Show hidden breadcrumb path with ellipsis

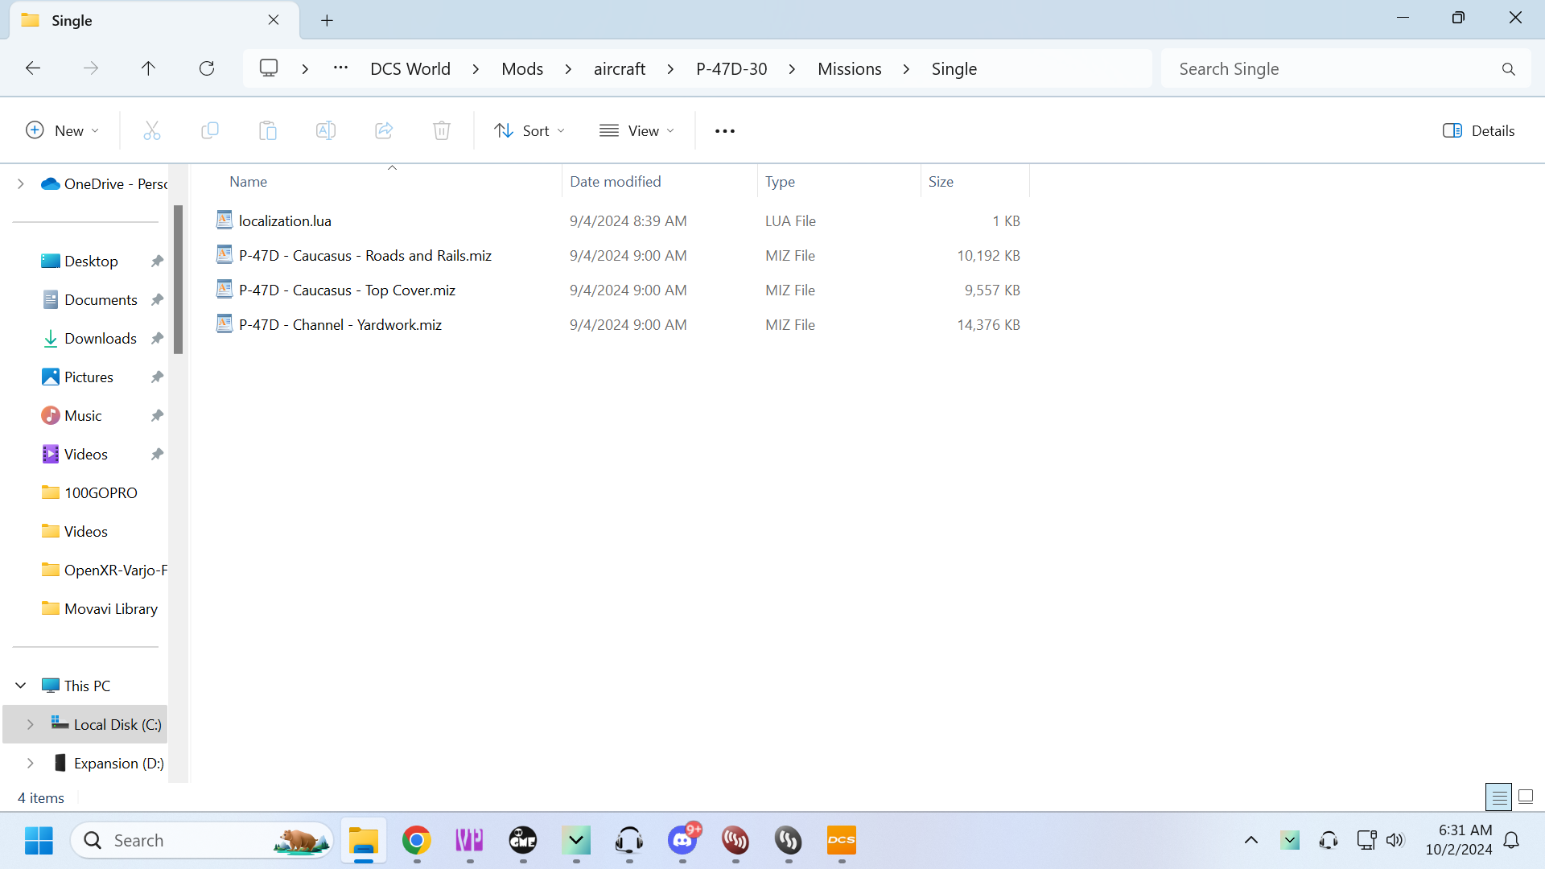[341, 68]
